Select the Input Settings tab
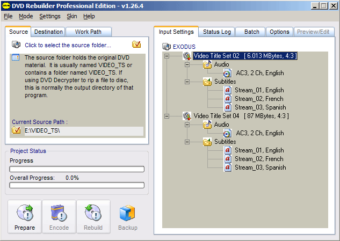Viewport: 340px width, 241px height. pyautogui.click(x=176, y=32)
